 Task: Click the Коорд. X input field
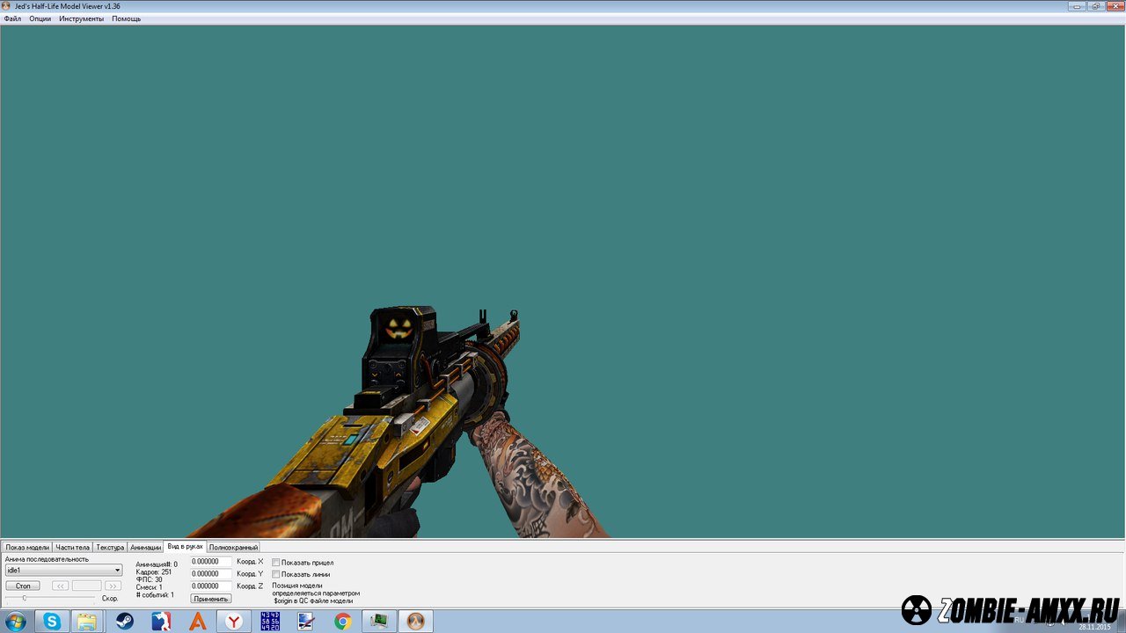click(x=211, y=561)
